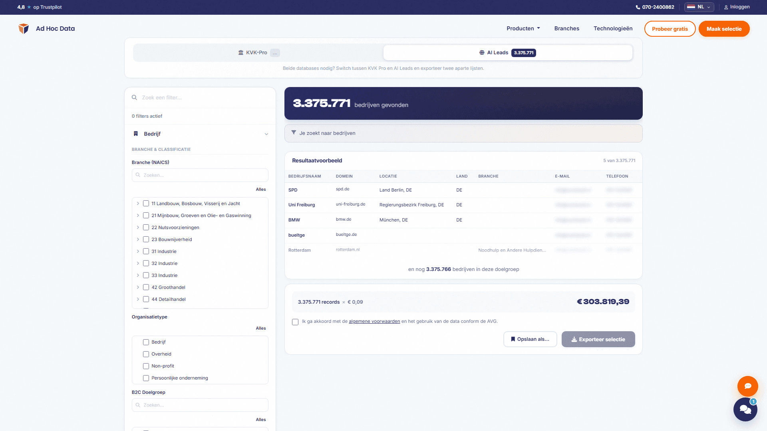
Task: Click the Trustpilot star icon
Action: (29, 7)
